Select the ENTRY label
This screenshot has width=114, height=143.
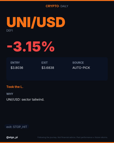click(15, 63)
